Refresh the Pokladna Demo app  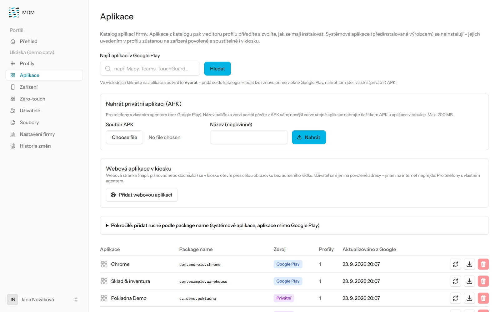point(456,298)
